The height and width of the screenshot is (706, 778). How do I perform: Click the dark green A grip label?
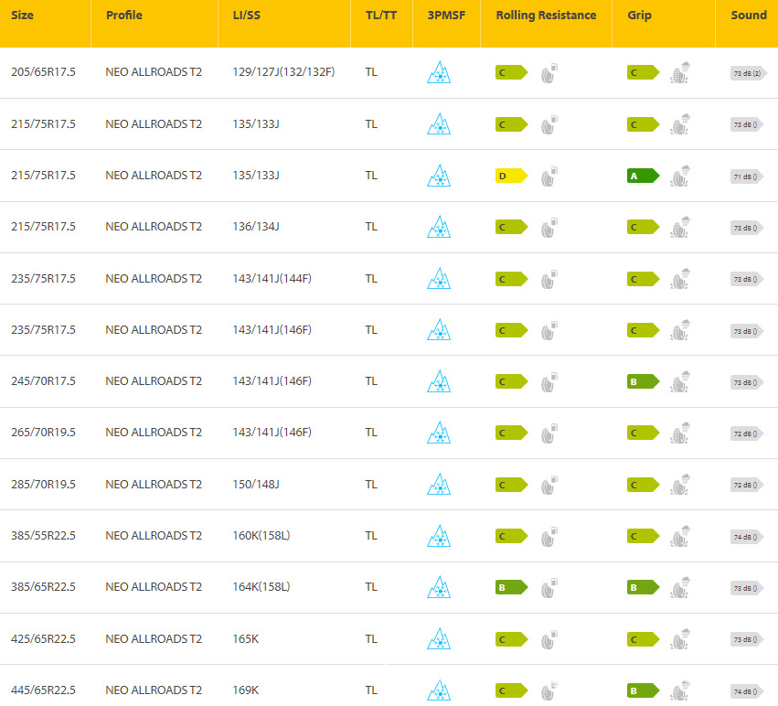coord(643,176)
